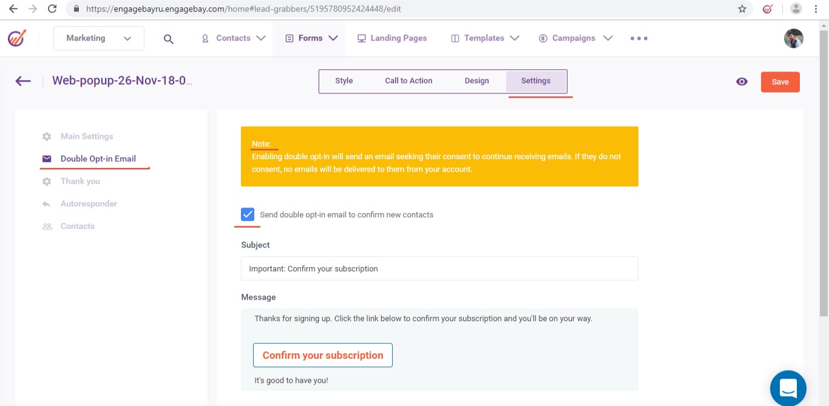Click the EngageBay browser extension icon
829x406 pixels.
[767, 9]
